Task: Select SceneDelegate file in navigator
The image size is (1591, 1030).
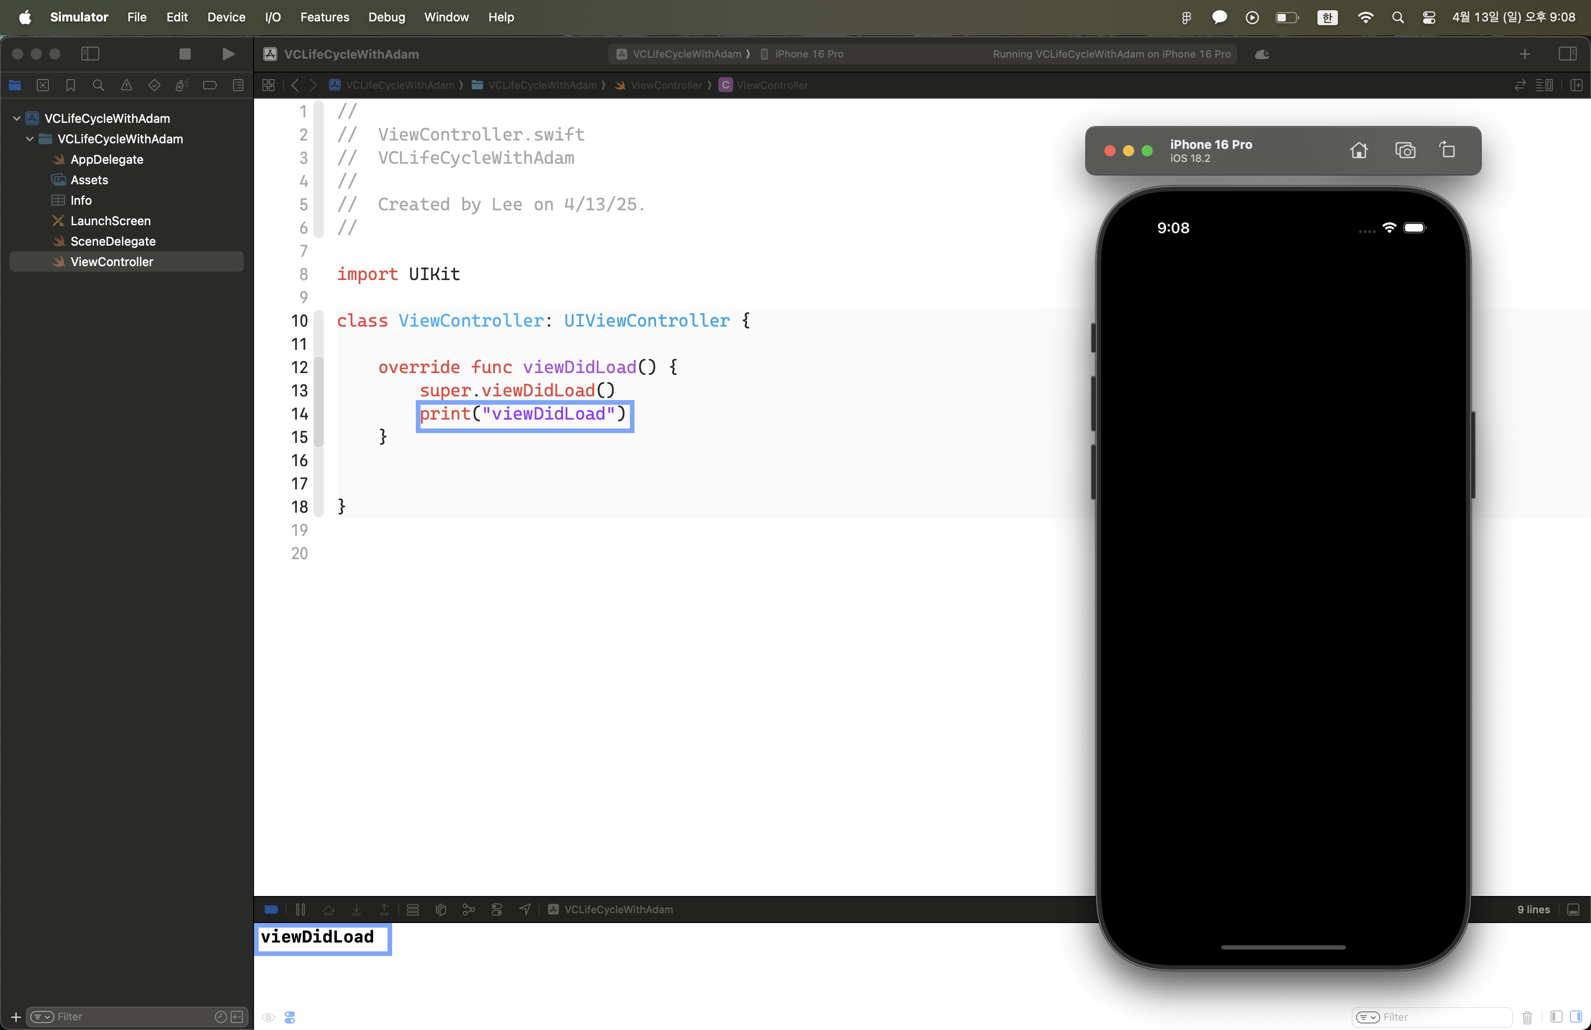Action: coord(113,241)
